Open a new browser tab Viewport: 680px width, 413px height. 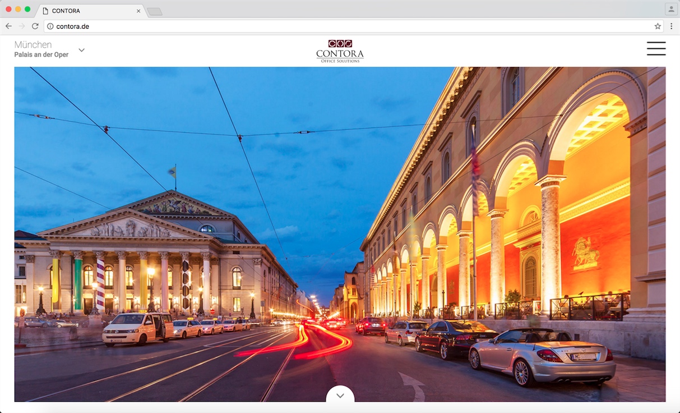(155, 11)
